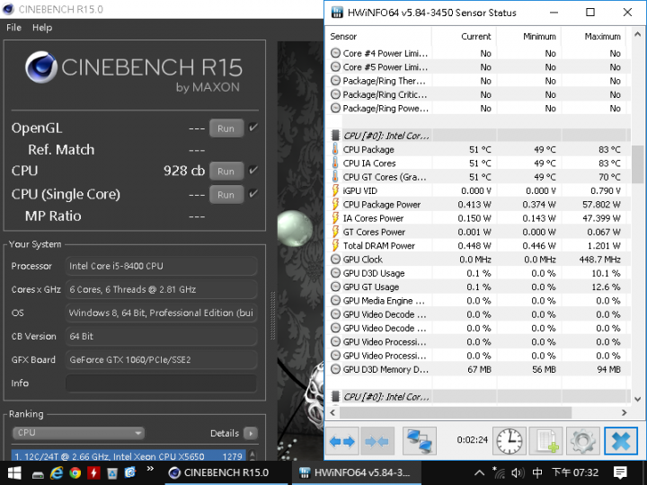This screenshot has width=647, height=485.
Task: Click the GPU D3D Usage circle icon
Action: pyautogui.click(x=336, y=273)
